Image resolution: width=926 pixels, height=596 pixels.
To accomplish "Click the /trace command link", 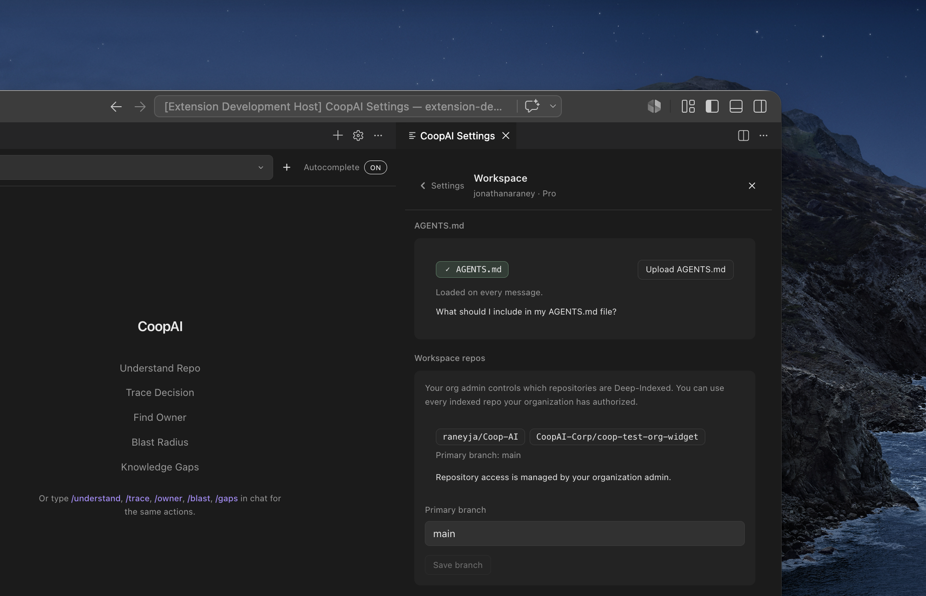I will coord(137,498).
